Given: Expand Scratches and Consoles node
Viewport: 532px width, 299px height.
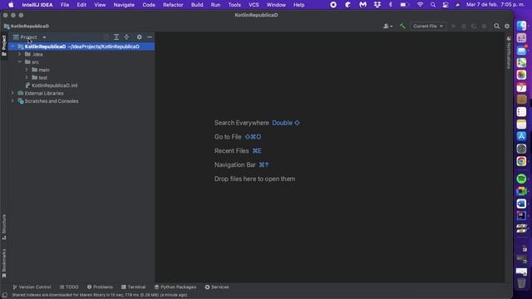Looking at the screenshot, I should [13, 101].
